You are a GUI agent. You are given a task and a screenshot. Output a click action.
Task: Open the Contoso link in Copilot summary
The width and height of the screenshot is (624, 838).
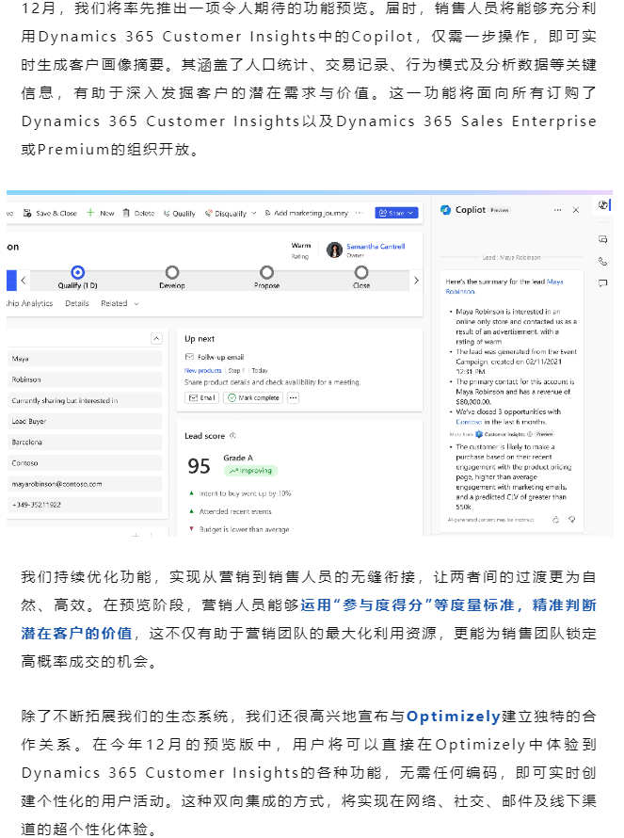tap(469, 422)
